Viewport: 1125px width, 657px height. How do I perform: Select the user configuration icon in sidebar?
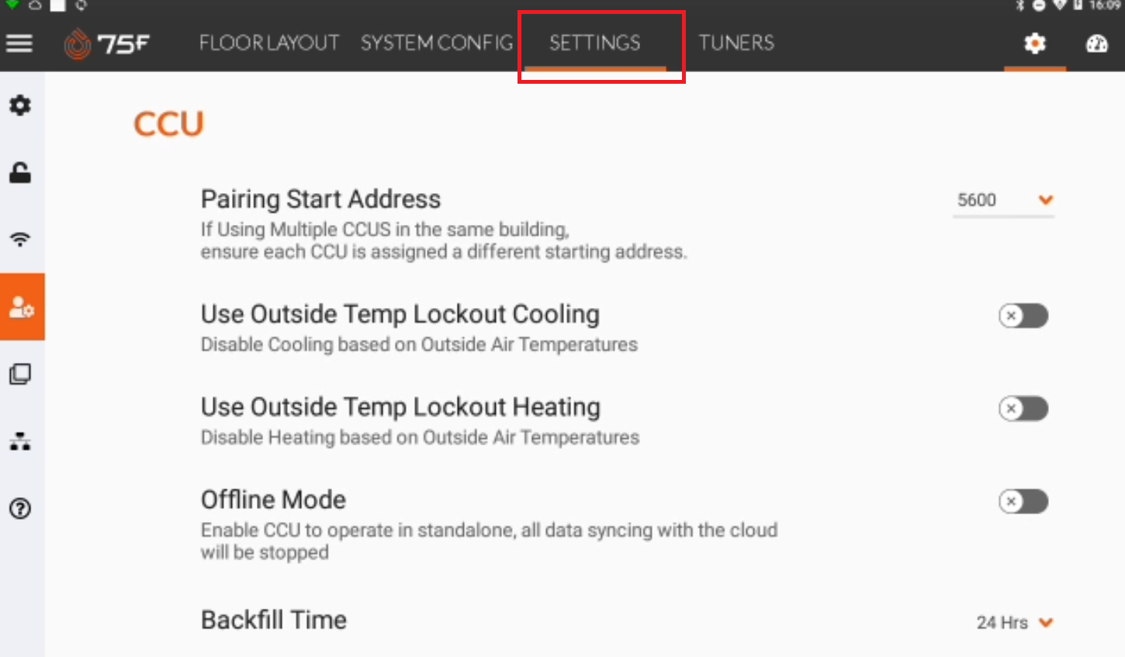(19, 306)
